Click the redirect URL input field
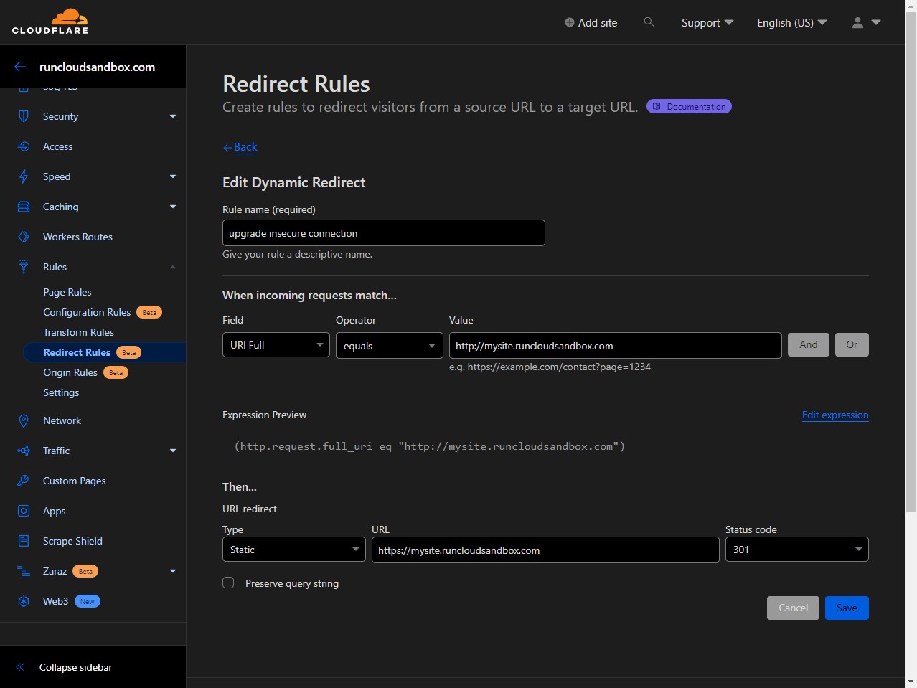The width and height of the screenshot is (917, 688). pos(545,550)
